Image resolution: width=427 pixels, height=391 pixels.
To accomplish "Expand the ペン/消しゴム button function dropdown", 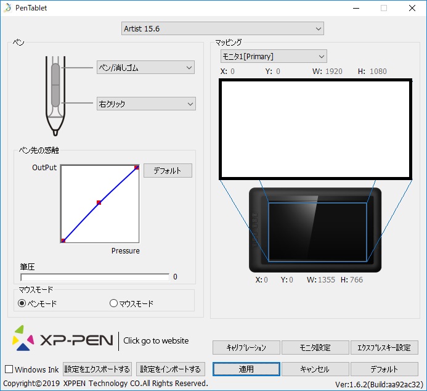I will [x=145, y=68].
